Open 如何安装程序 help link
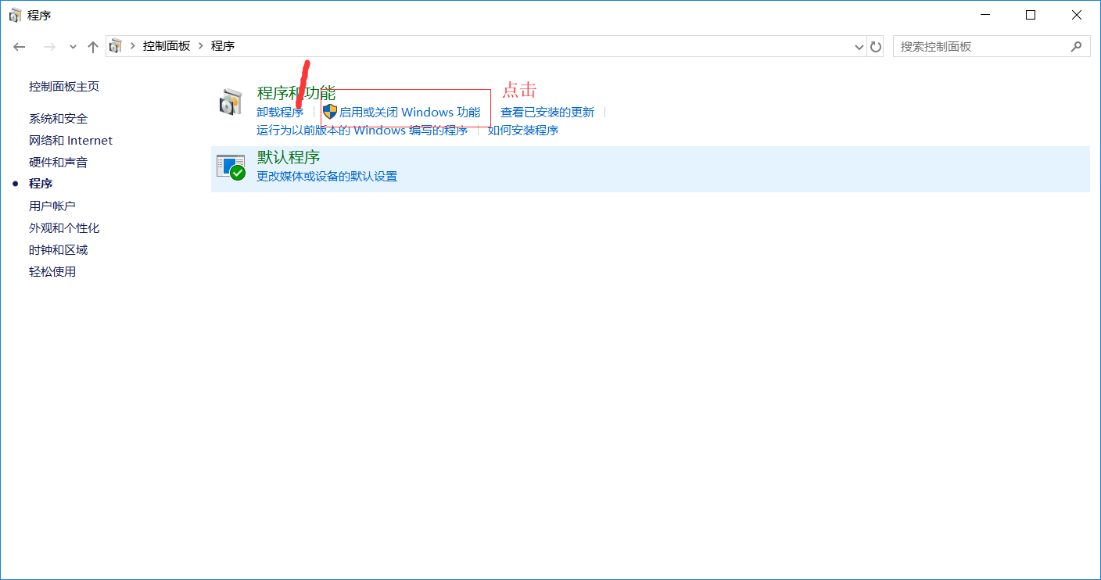The image size is (1101, 580). [x=523, y=131]
